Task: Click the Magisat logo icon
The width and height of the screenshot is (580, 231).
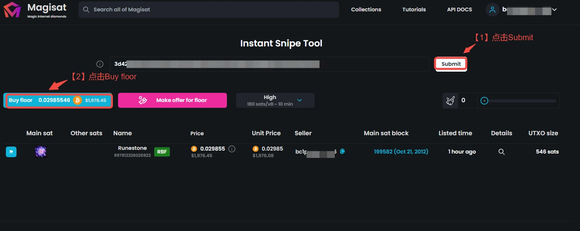Action: [x=12, y=10]
